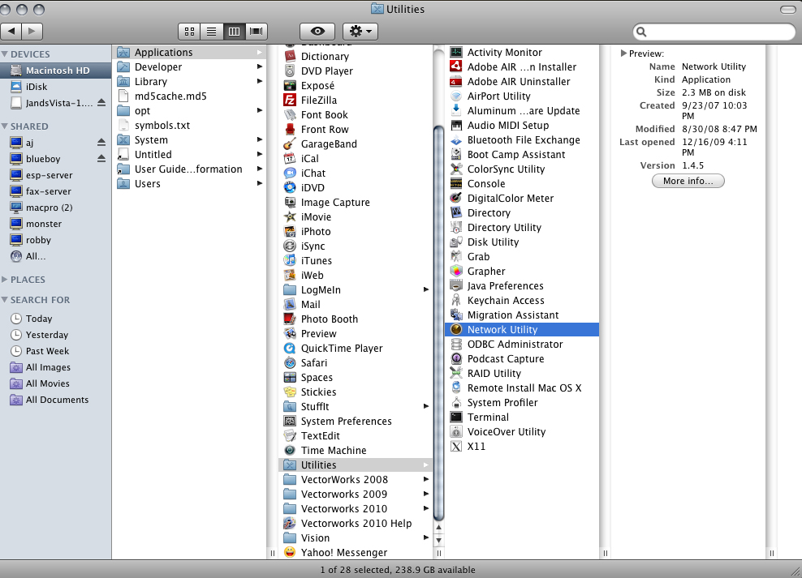Open the Developer folder
802x578 pixels.
click(158, 67)
